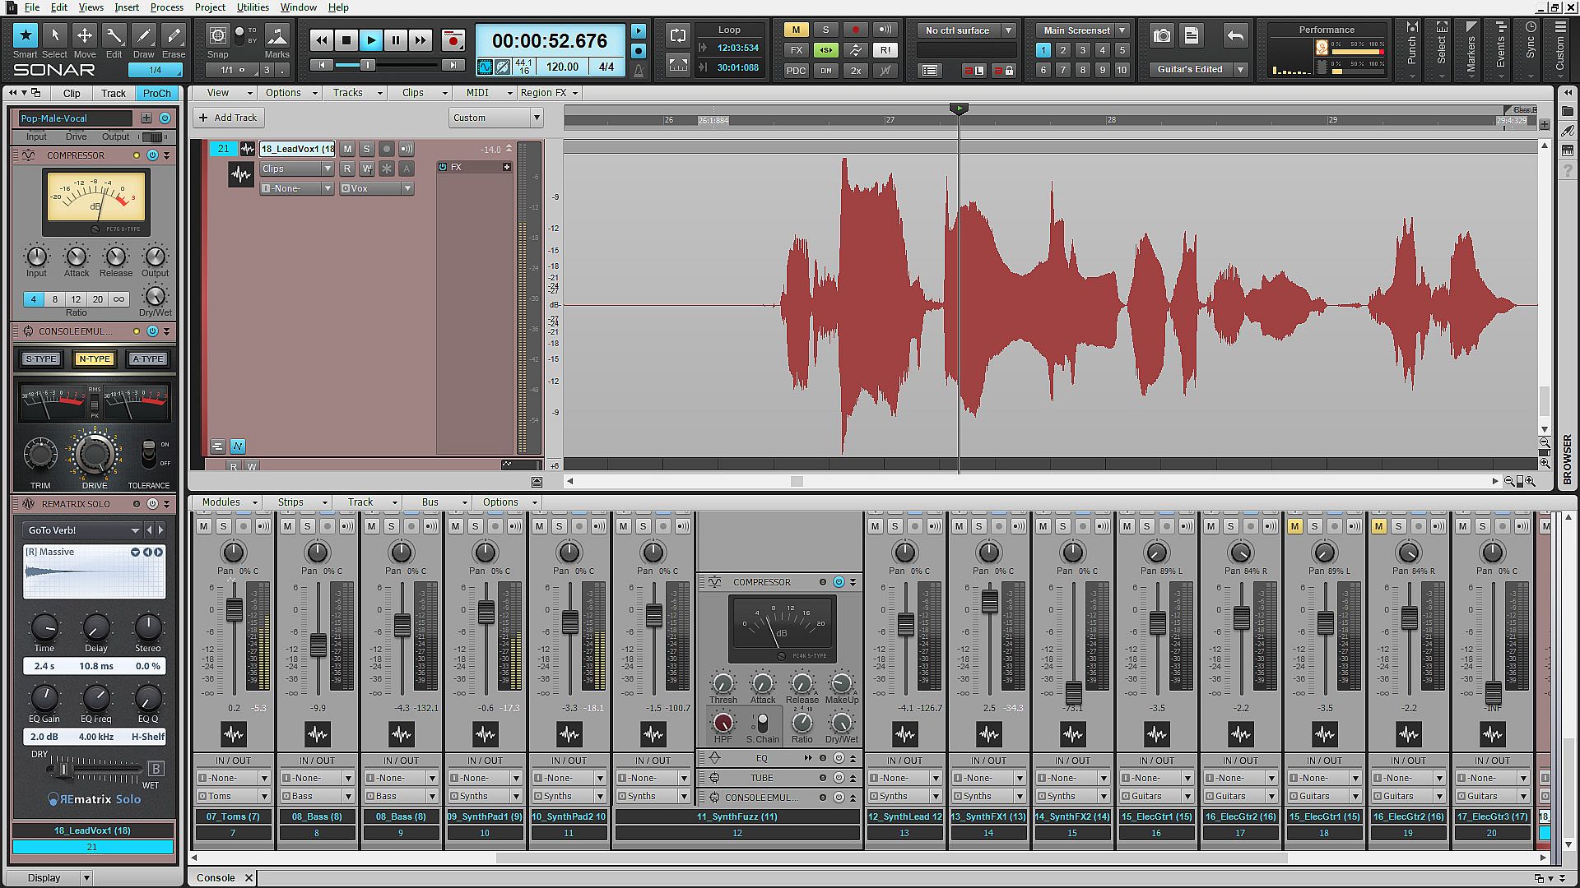Mute track 18_LeadVox1

pos(347,149)
